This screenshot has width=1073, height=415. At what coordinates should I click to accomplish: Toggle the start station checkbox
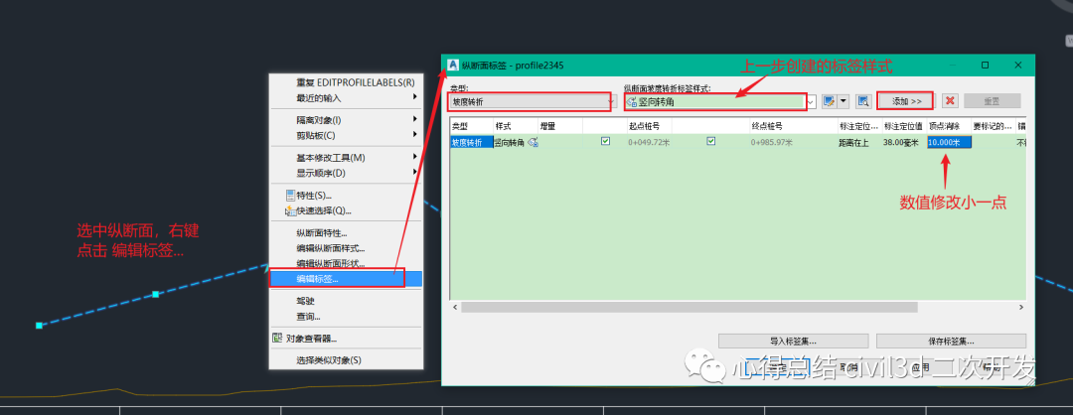coord(605,142)
